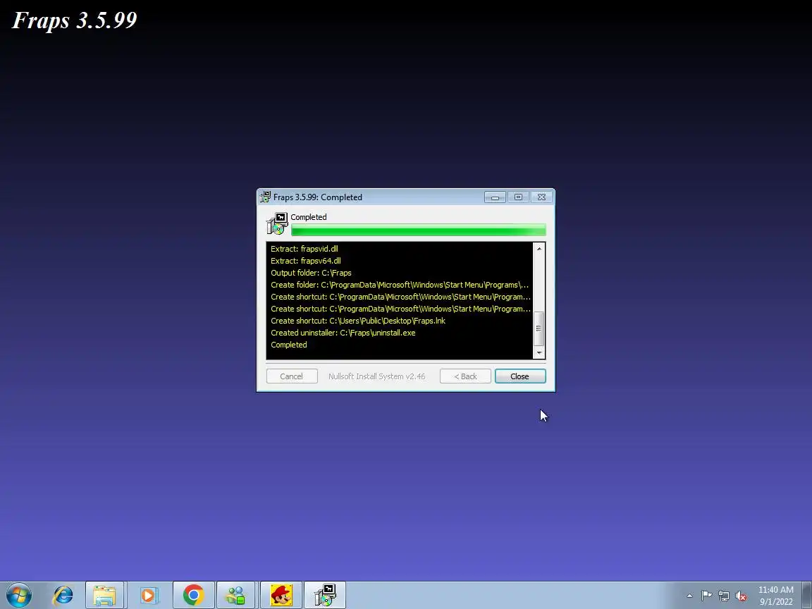Click the Fraps installer taskbar icon
Viewport: 812px width, 609px height.
click(x=325, y=596)
